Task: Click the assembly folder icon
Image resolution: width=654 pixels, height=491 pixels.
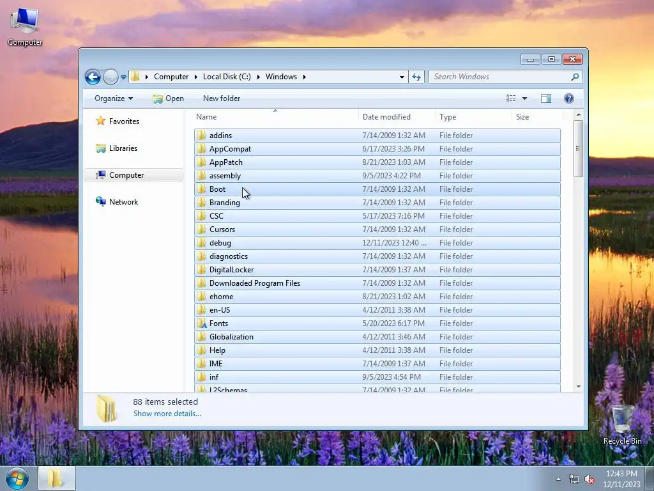Action: (x=201, y=176)
